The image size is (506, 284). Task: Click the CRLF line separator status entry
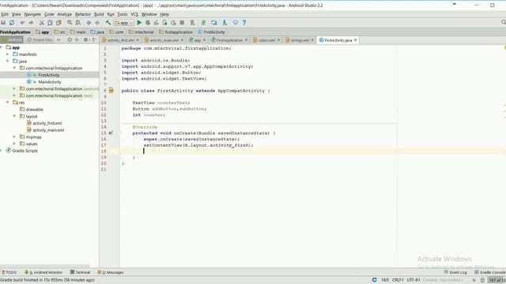[x=398, y=280]
